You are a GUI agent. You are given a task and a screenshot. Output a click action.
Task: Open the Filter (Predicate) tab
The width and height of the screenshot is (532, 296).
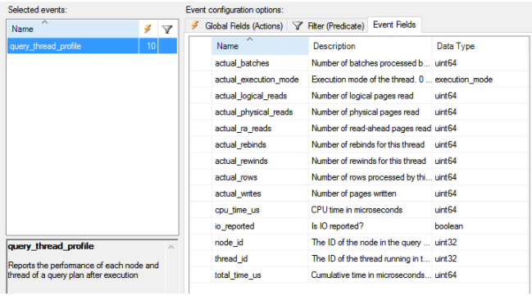[327, 25]
